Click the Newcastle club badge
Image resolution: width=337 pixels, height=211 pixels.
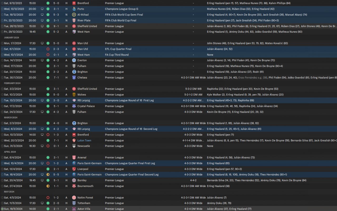(74, 146)
